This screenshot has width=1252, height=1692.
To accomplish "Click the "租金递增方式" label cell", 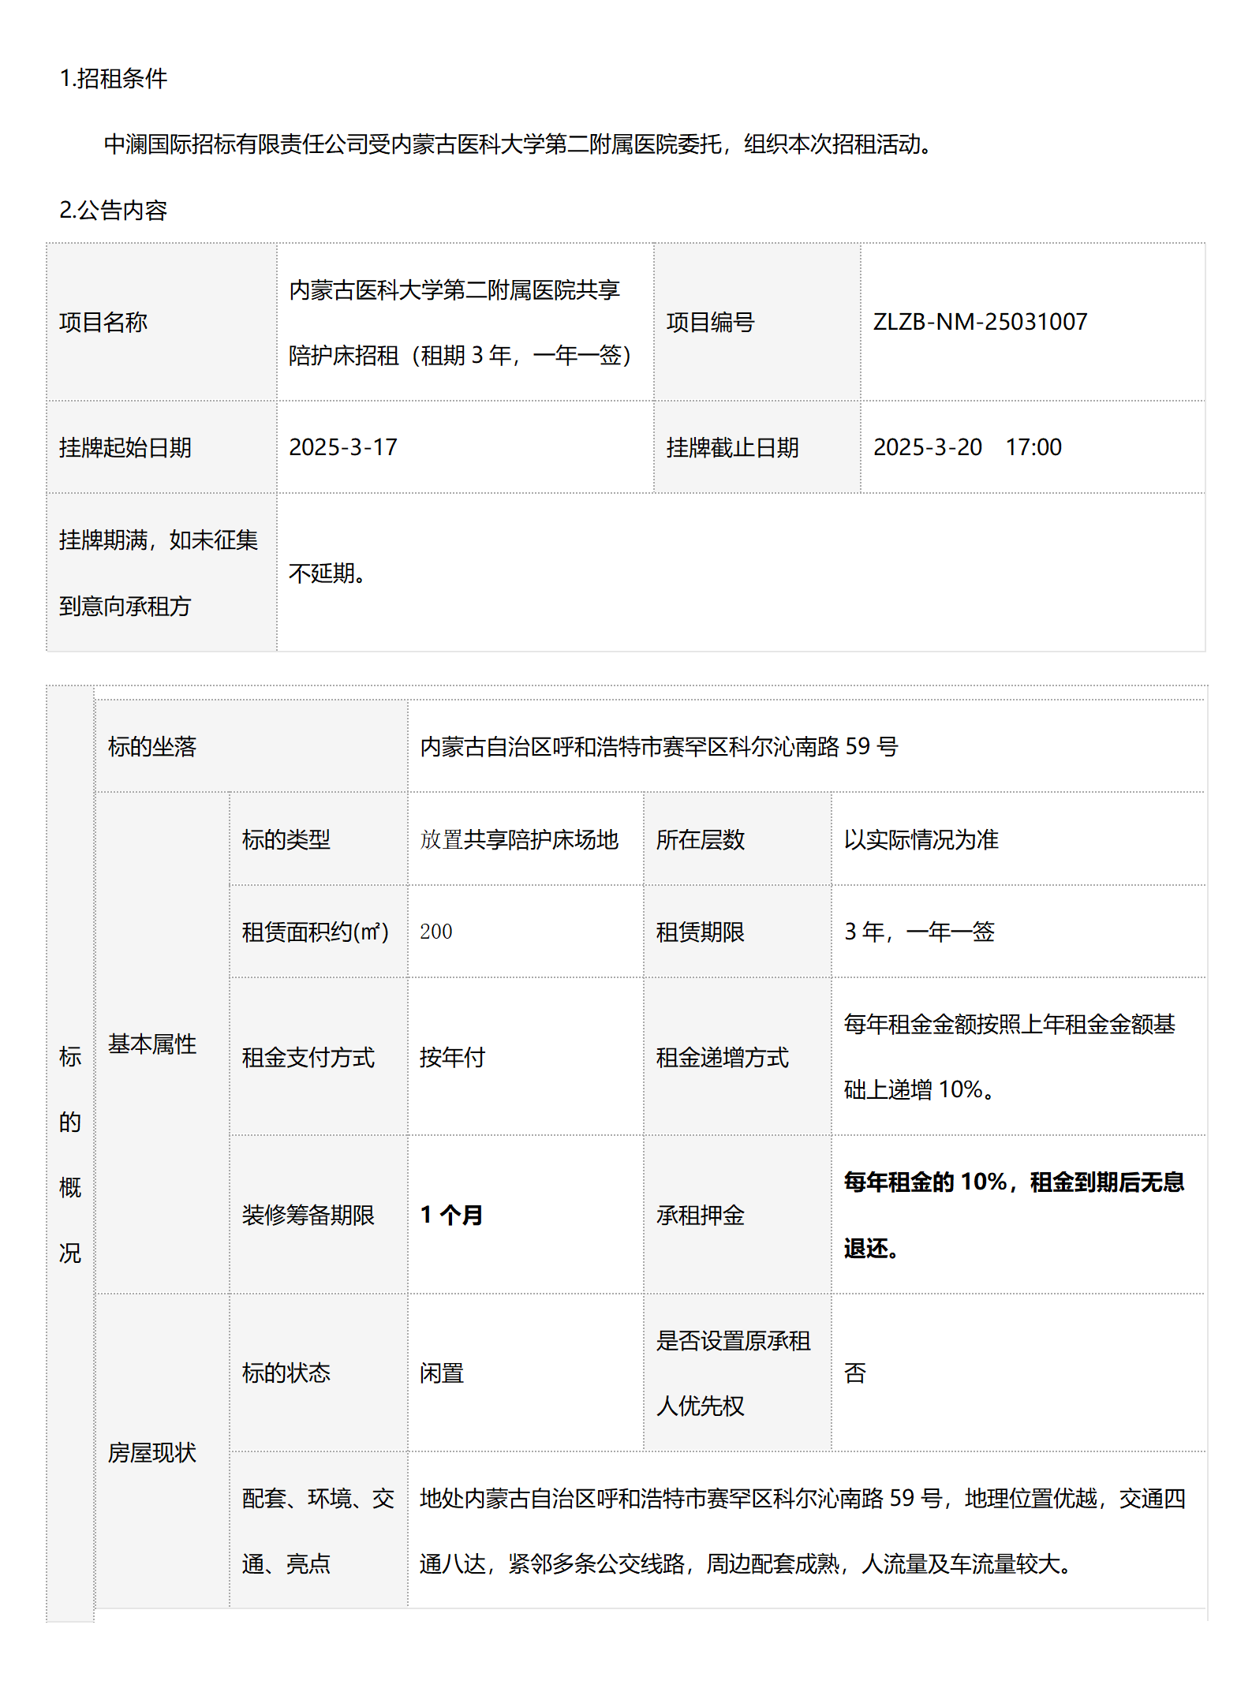I will 722,1058.
